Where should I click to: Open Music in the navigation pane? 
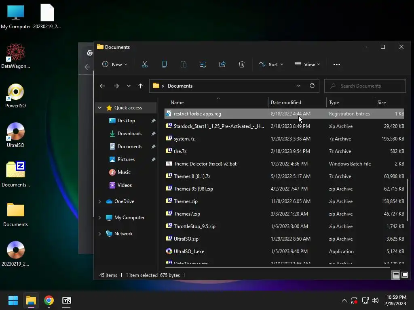point(124,172)
